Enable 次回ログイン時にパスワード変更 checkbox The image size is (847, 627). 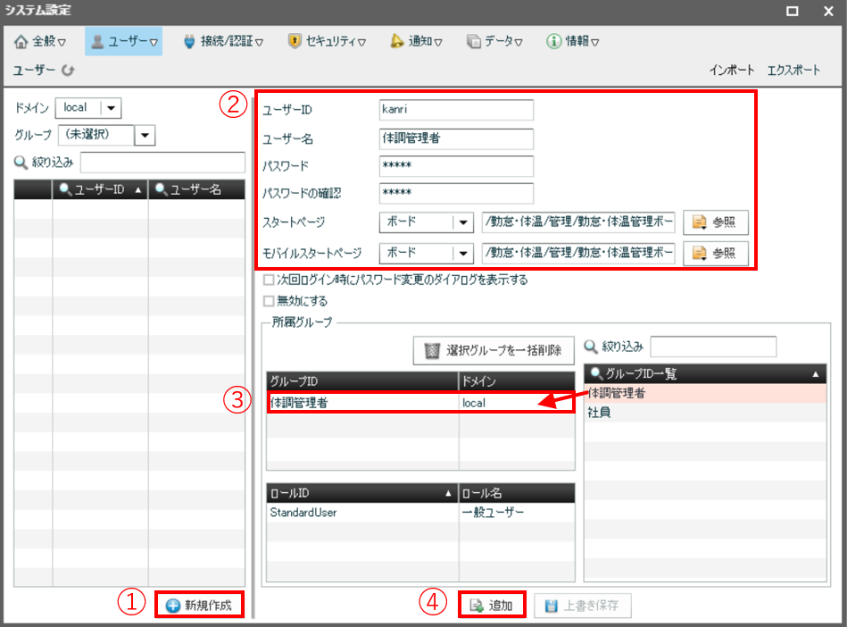pyautogui.click(x=269, y=280)
